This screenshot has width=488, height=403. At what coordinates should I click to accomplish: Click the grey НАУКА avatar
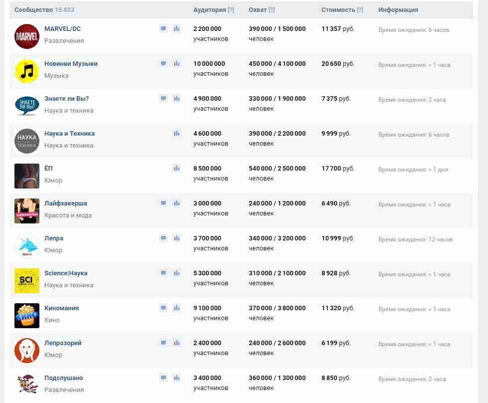tap(27, 141)
